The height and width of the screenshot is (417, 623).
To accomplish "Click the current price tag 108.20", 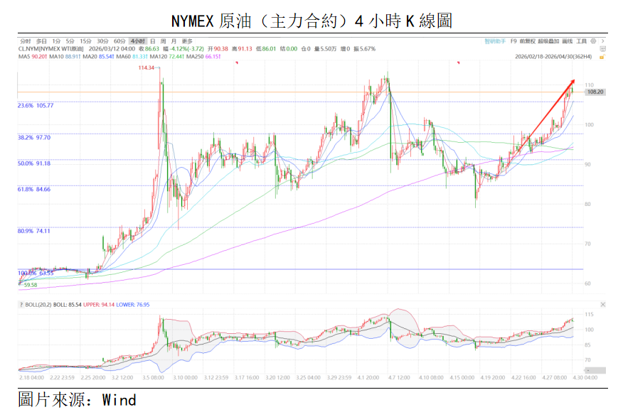I will pyautogui.click(x=595, y=92).
